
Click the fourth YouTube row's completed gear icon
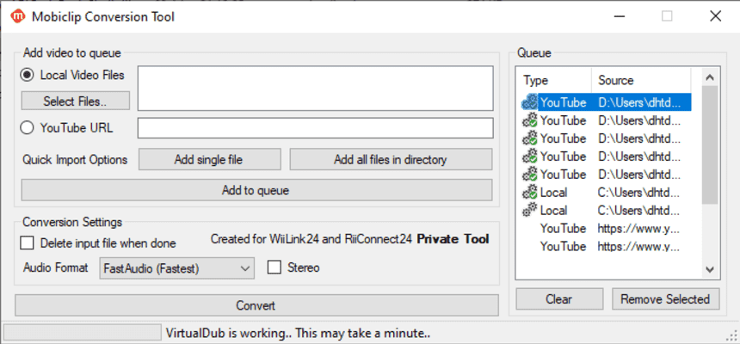tap(529, 157)
